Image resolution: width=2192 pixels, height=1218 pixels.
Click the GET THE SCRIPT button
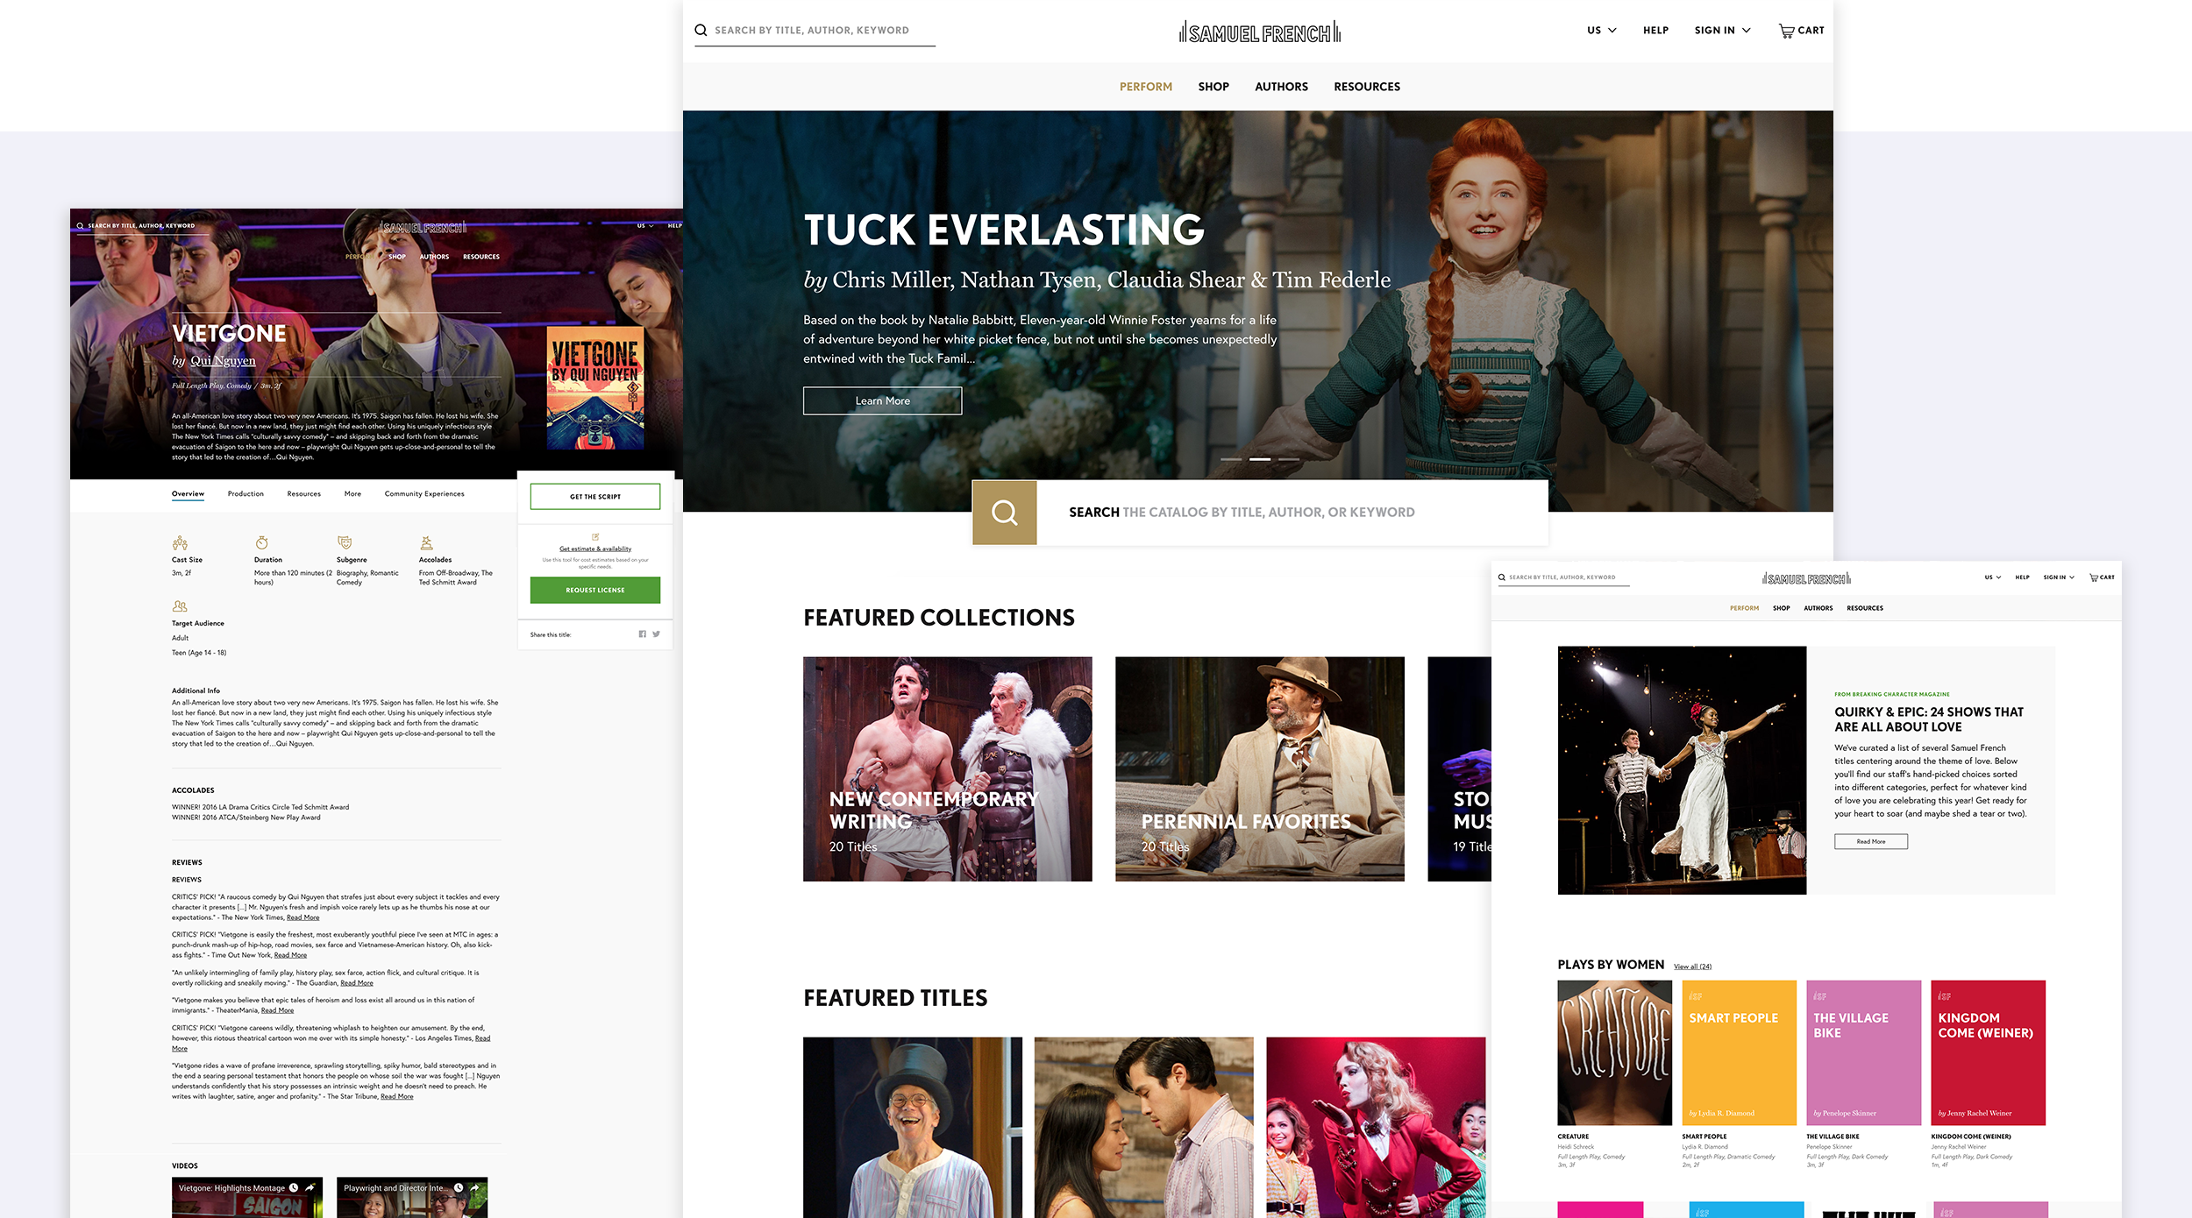pyautogui.click(x=595, y=497)
